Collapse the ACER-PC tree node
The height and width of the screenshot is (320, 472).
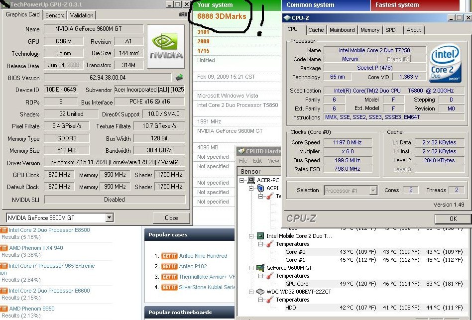(x=241, y=180)
